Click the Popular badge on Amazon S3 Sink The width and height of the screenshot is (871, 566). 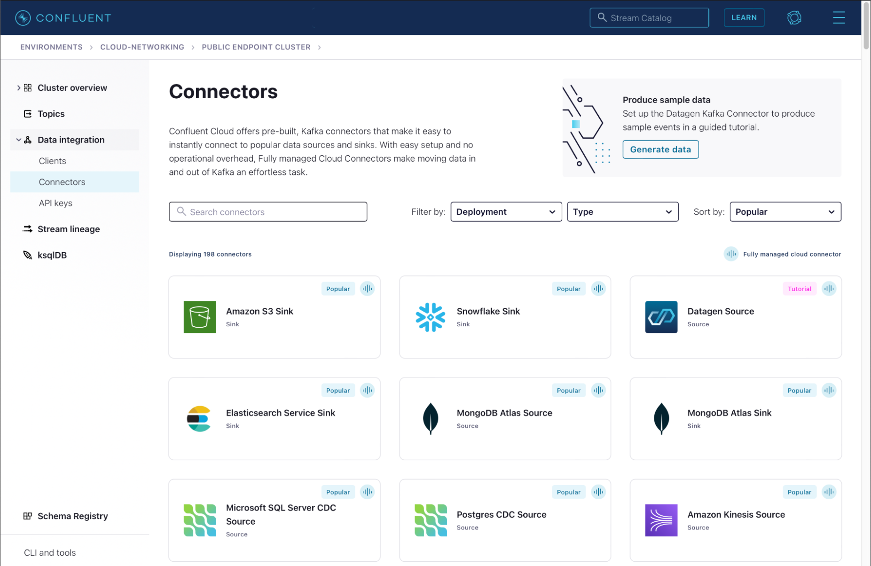click(x=338, y=289)
